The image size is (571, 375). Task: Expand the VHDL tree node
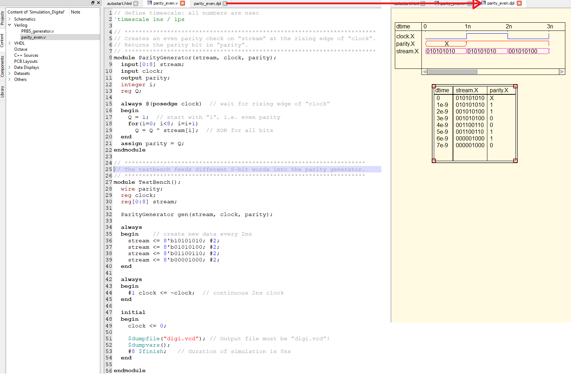(x=10, y=43)
